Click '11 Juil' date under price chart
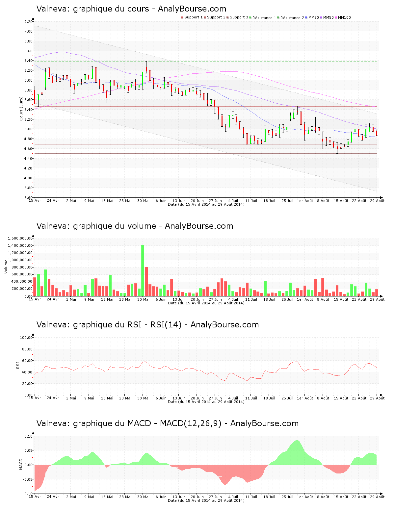Viewport: 395px width, 510px height. click(x=251, y=201)
